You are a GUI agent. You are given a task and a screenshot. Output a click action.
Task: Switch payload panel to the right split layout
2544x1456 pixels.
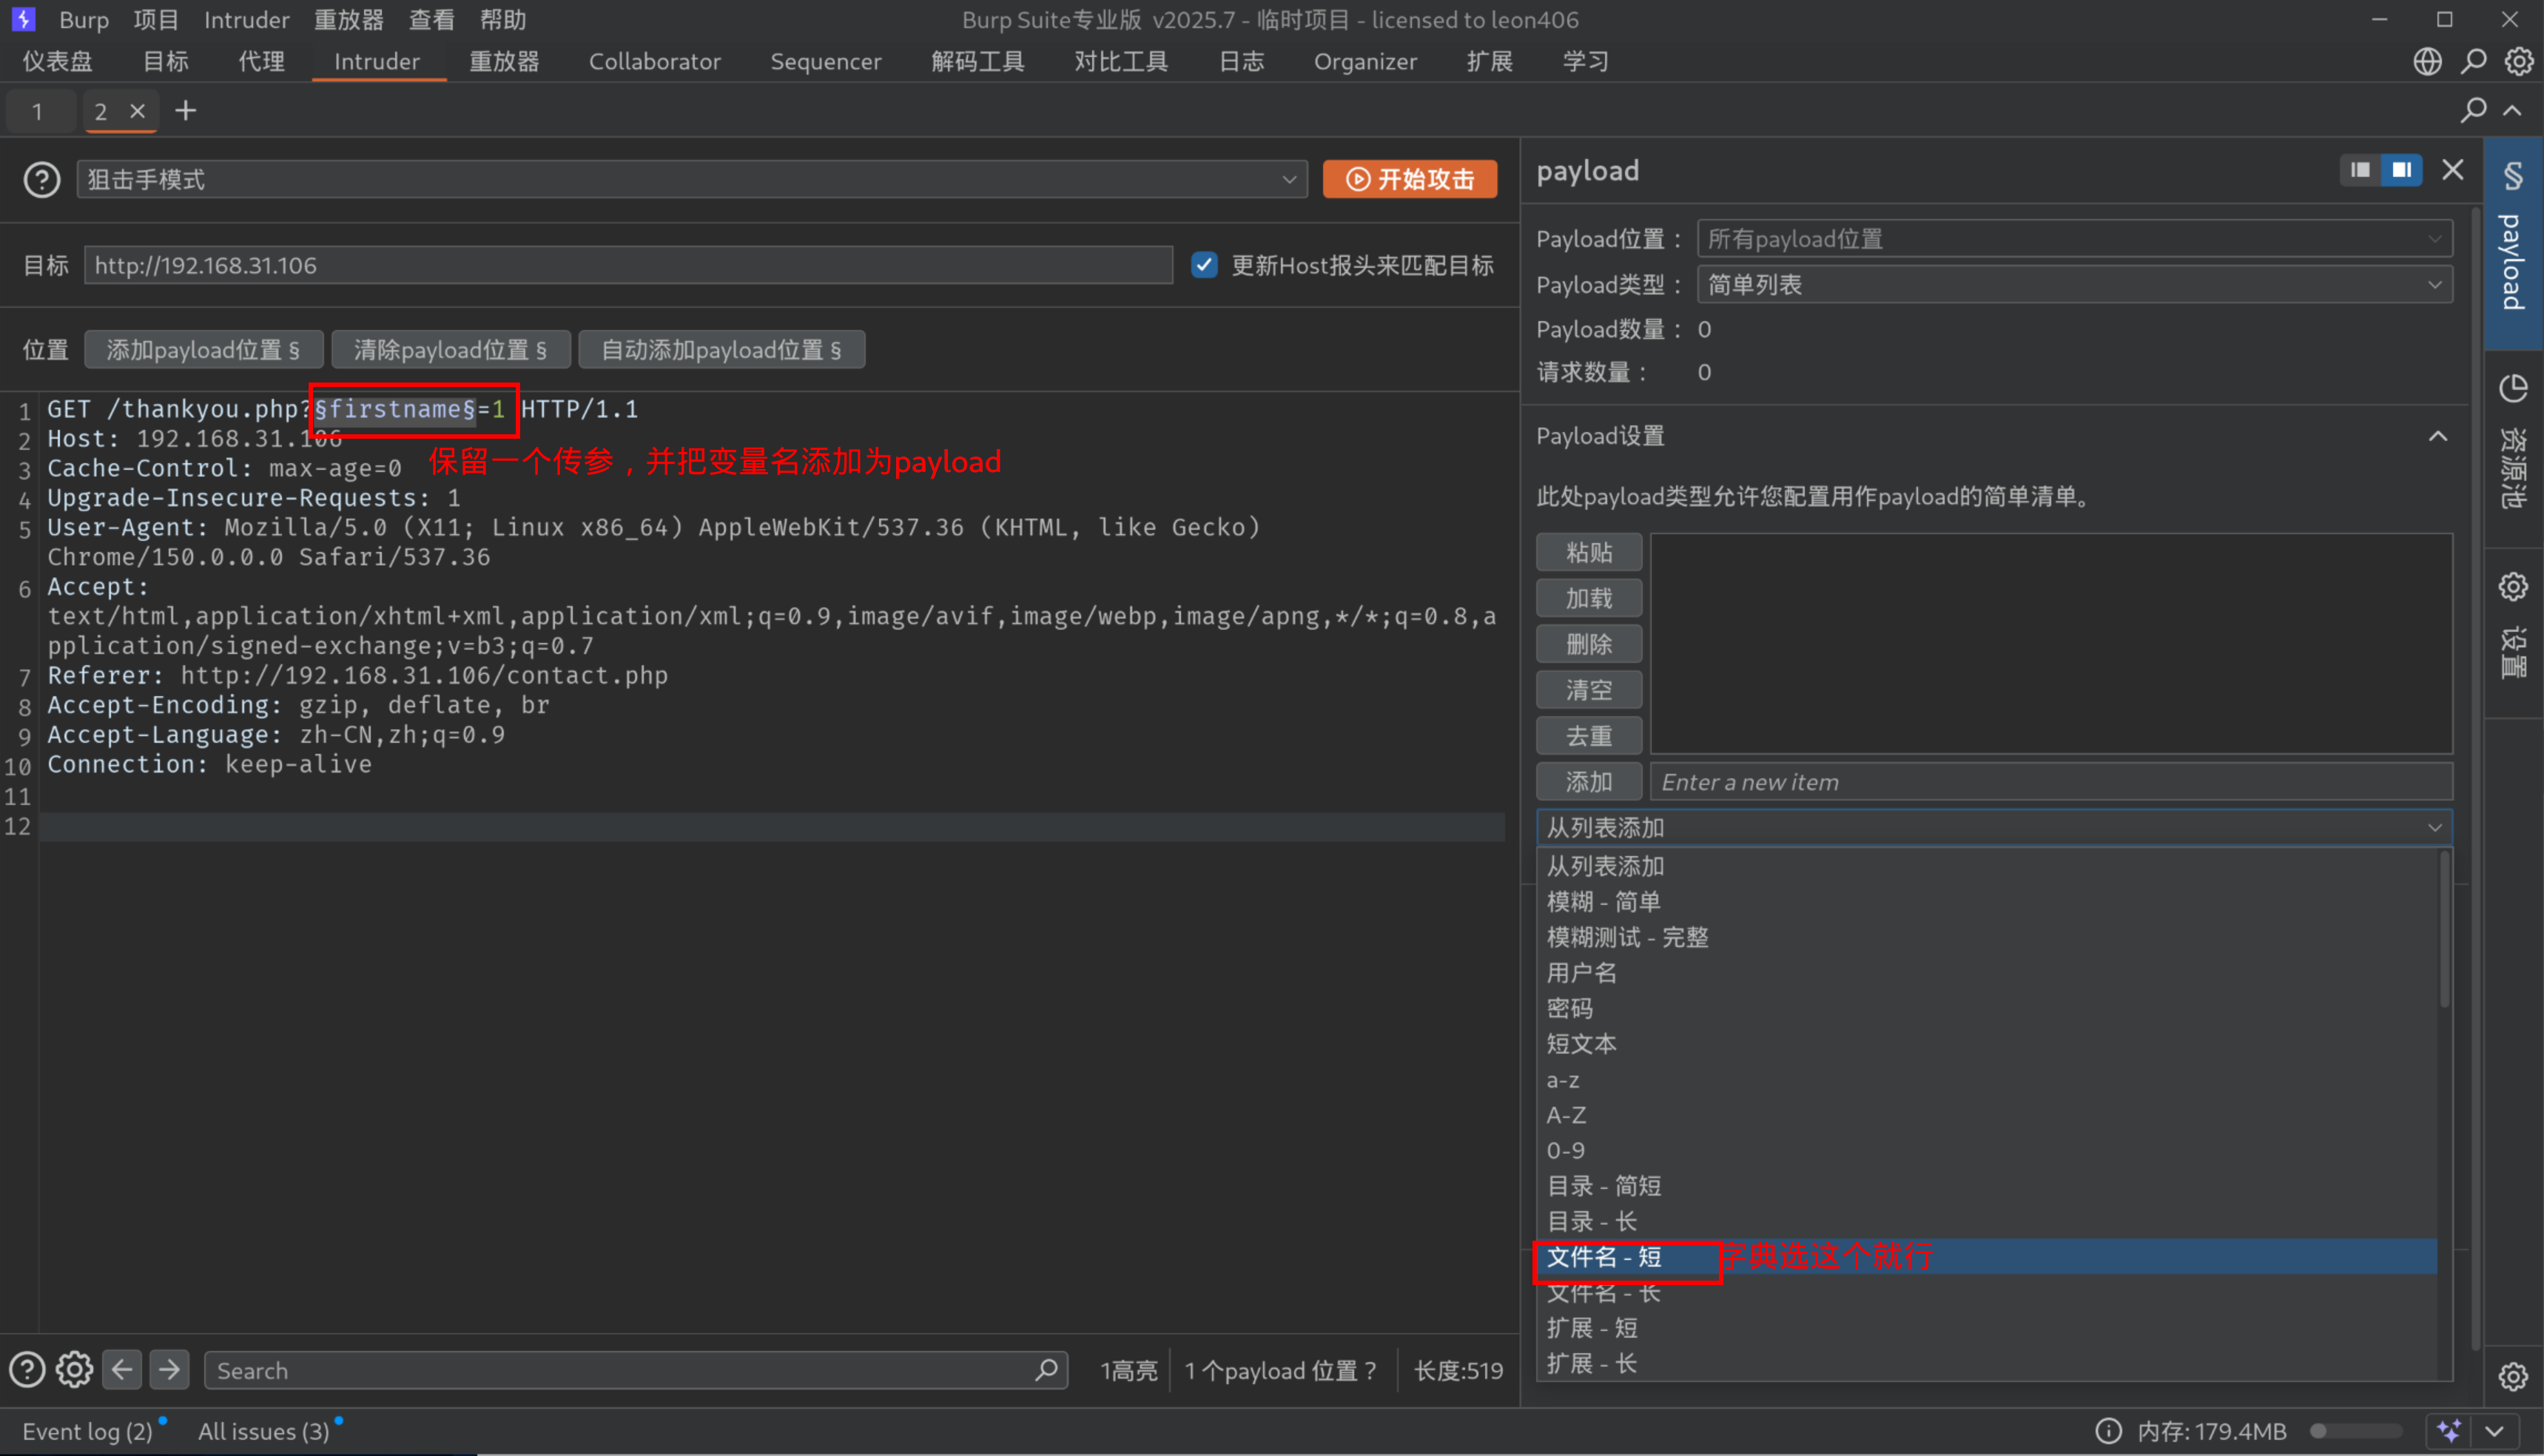(x=2401, y=169)
